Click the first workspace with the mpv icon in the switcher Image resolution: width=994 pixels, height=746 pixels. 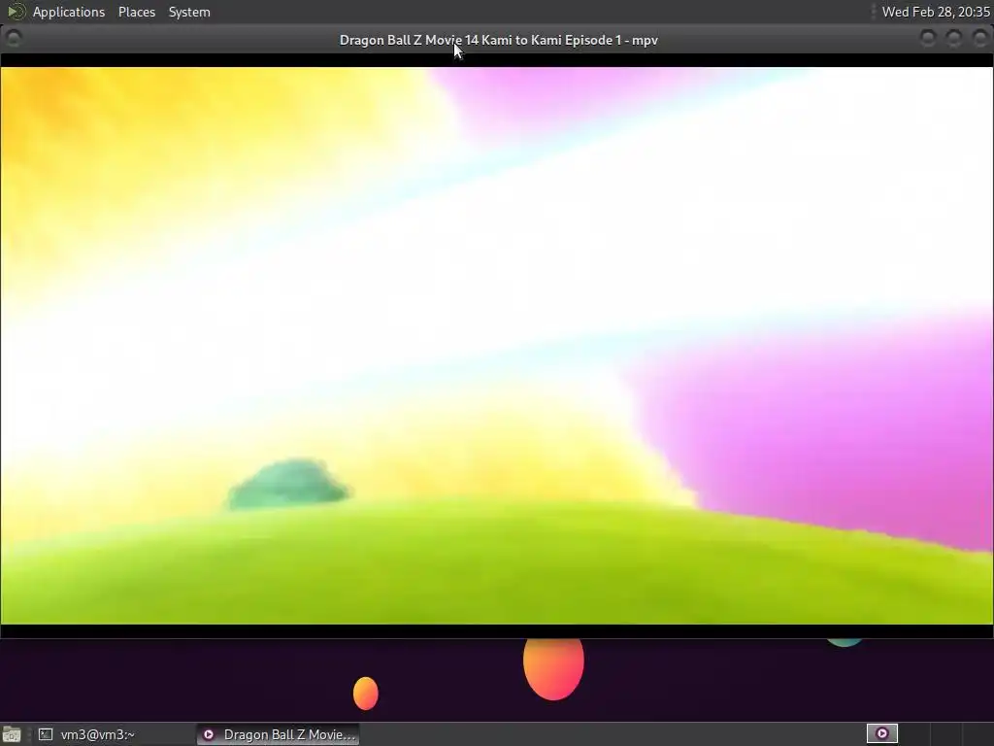point(881,734)
